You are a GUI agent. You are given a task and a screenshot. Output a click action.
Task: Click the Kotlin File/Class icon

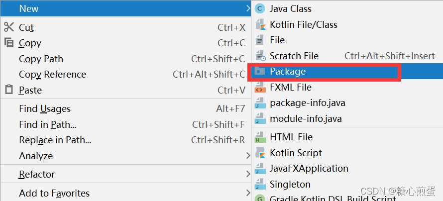[260, 24]
